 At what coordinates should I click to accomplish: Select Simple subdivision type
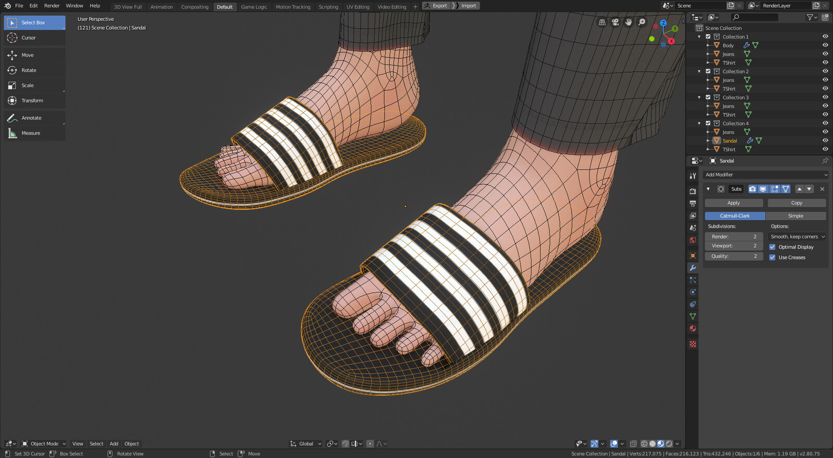(x=796, y=216)
